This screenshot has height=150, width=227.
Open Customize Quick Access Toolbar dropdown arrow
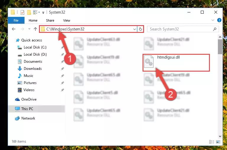[x=43, y=13]
